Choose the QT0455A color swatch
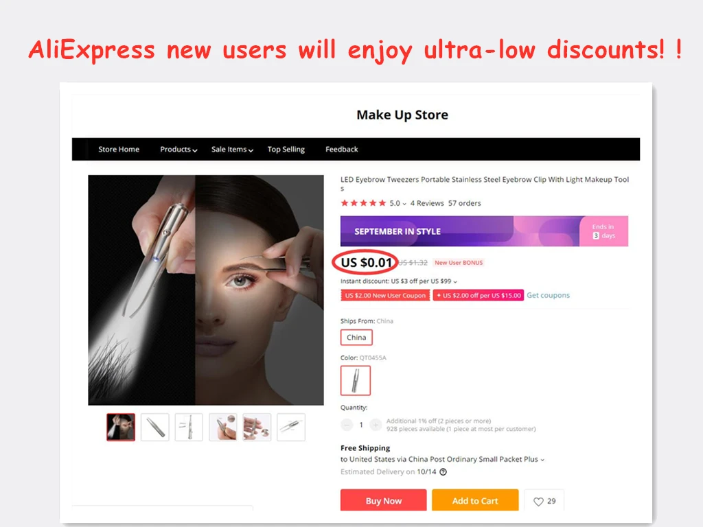 coord(356,380)
